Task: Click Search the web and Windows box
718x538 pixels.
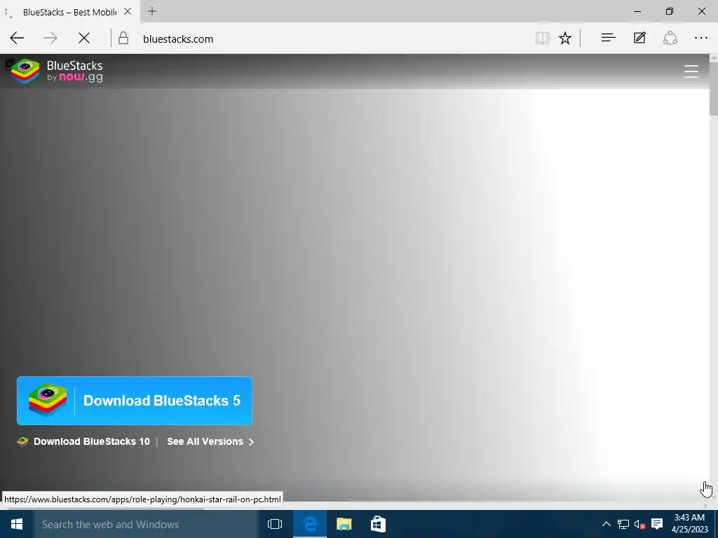Action: pos(146,524)
